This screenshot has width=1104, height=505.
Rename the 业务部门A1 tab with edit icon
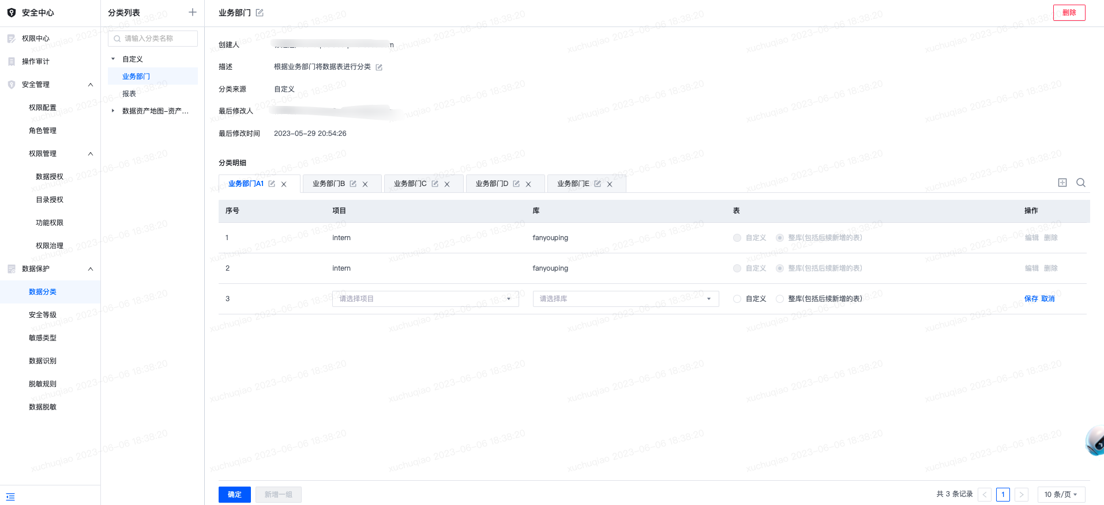click(x=272, y=184)
